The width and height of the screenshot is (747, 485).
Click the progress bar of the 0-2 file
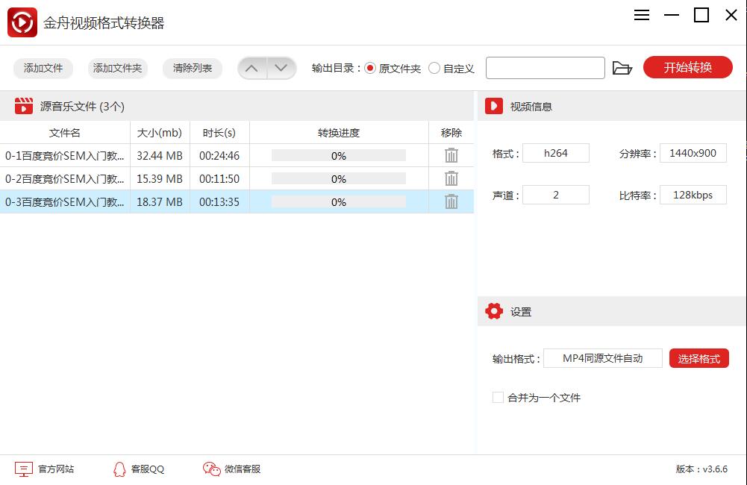[x=339, y=178]
